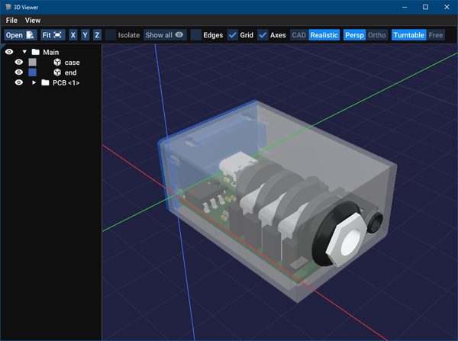Switch to CAD render mode
Screen dimensions: 458x341
298,35
